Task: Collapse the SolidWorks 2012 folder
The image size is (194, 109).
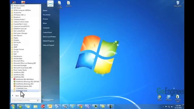Action: pos(19,77)
